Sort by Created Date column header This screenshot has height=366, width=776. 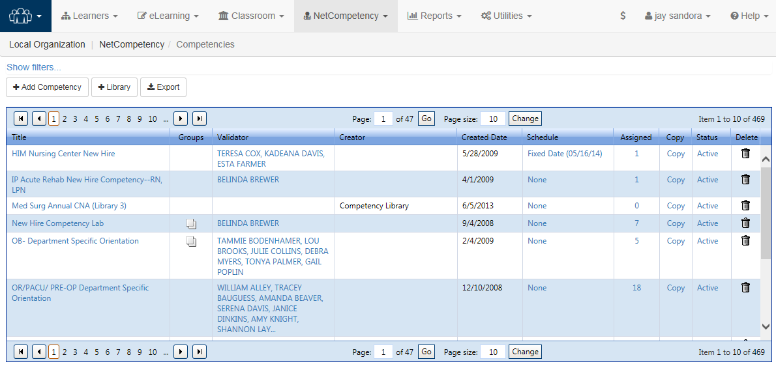pyautogui.click(x=484, y=137)
